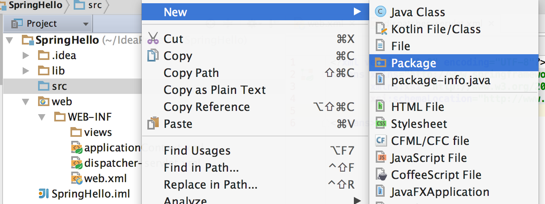This screenshot has width=545, height=204.
Task: Choose Copy Path menu entry
Action: pyautogui.click(x=191, y=73)
